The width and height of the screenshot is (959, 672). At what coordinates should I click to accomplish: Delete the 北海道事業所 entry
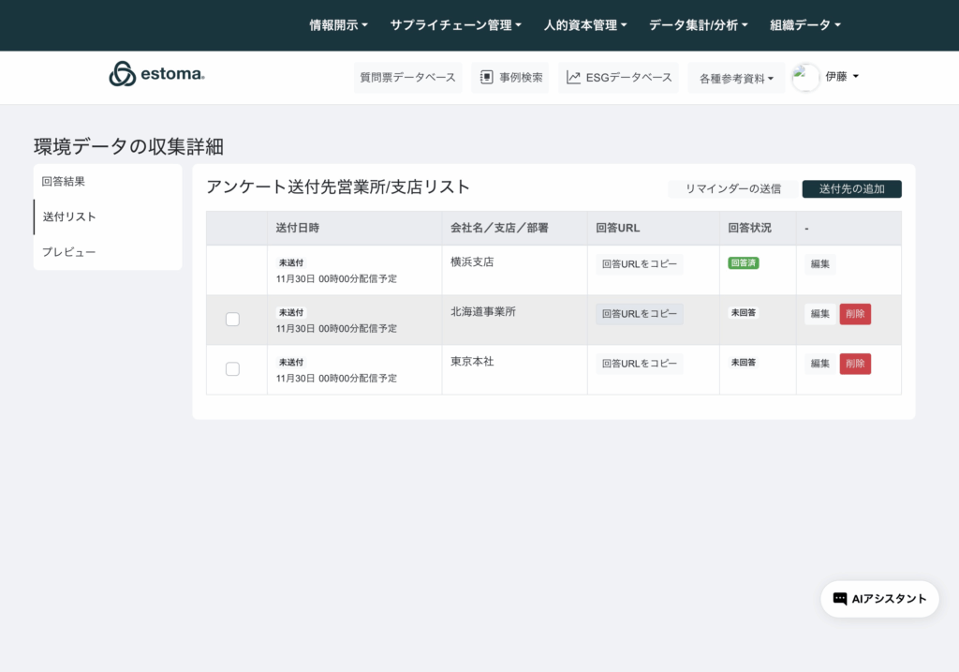(855, 314)
